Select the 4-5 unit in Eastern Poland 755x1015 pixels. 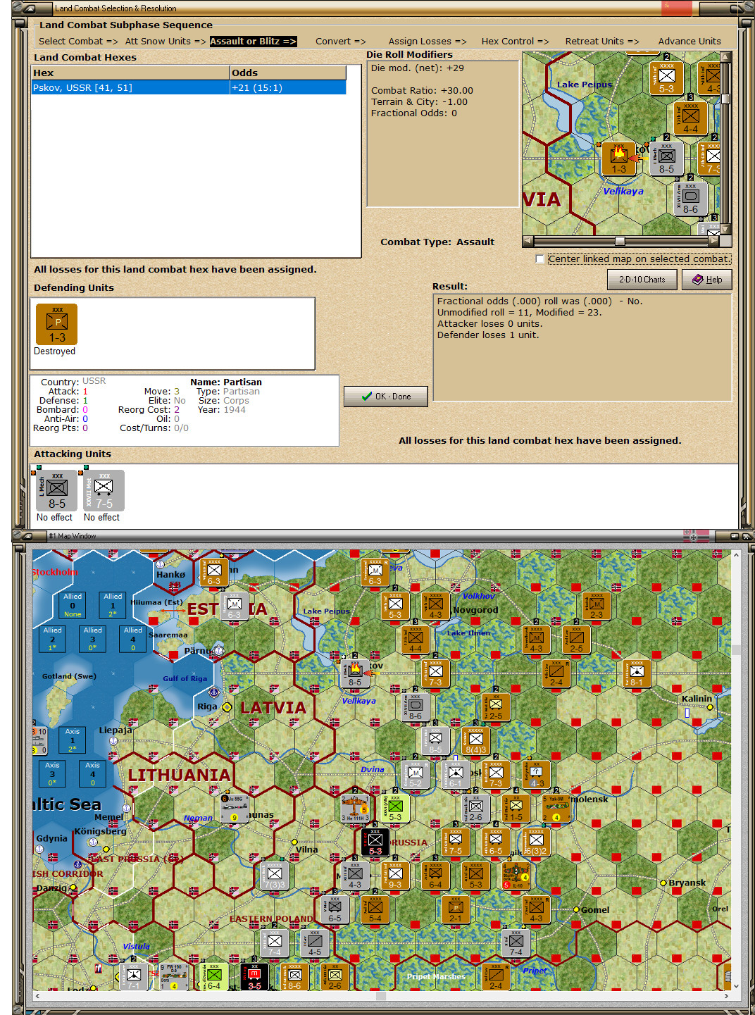click(x=315, y=942)
